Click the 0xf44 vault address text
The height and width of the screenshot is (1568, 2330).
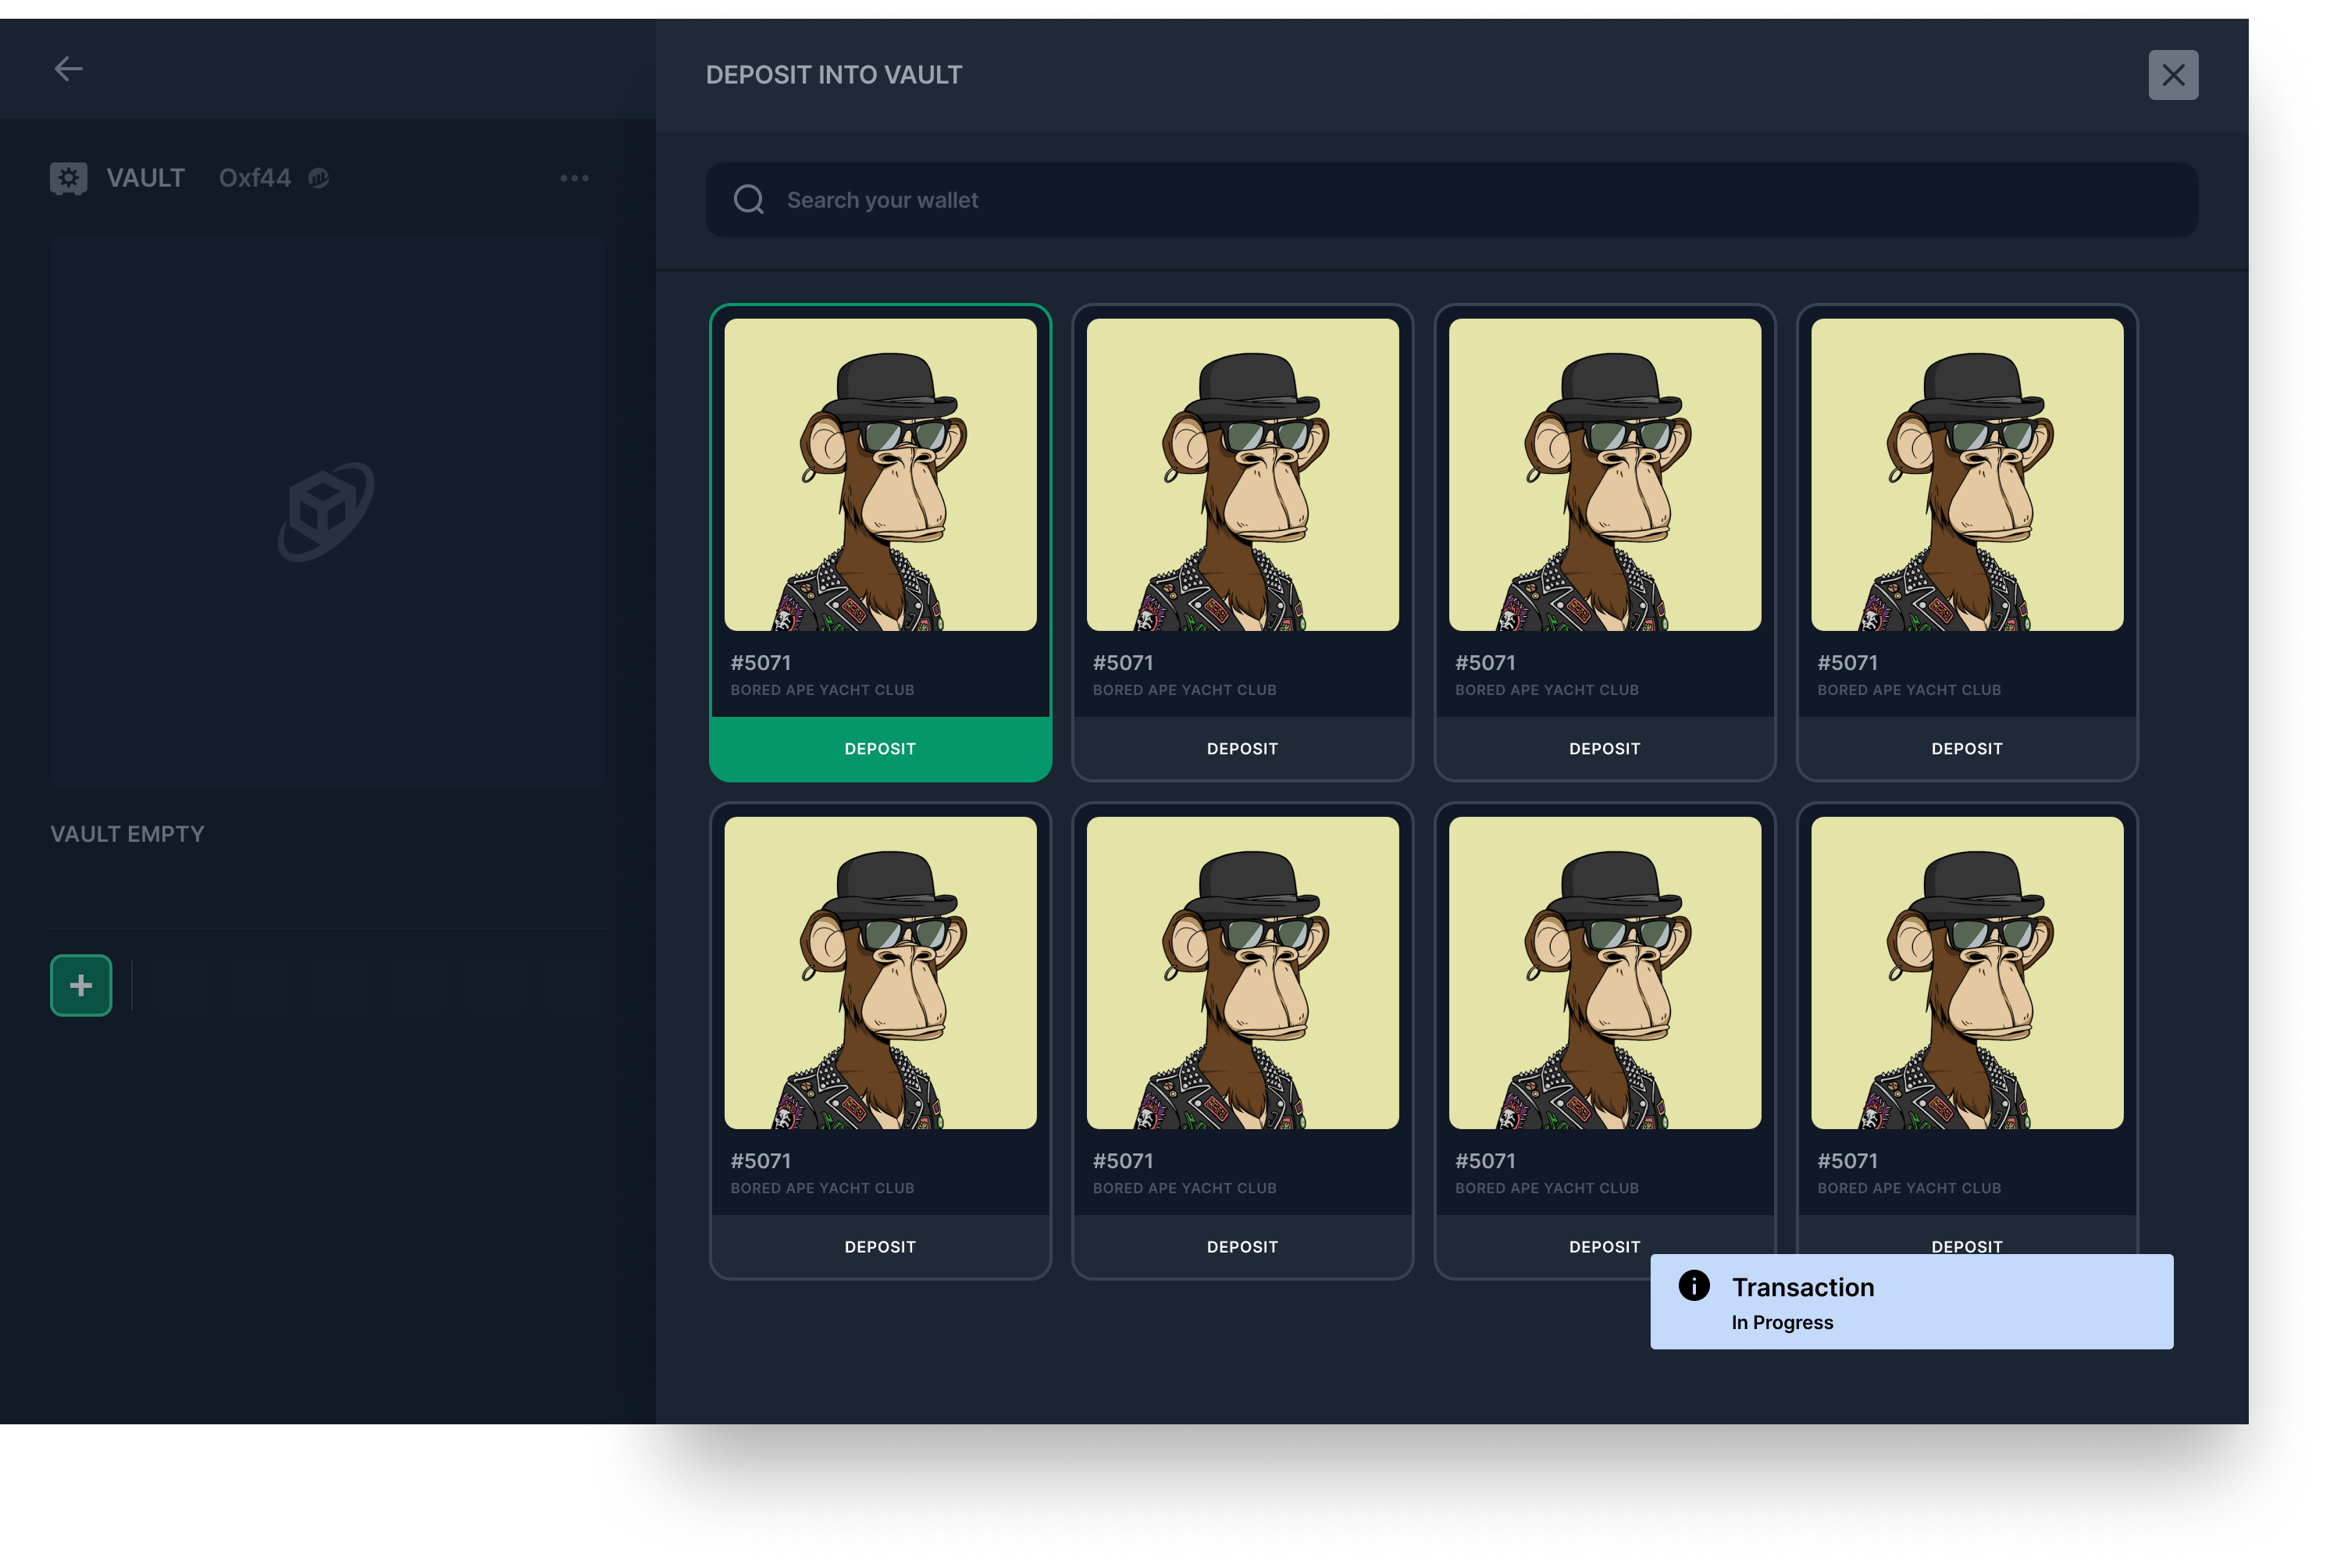255,178
